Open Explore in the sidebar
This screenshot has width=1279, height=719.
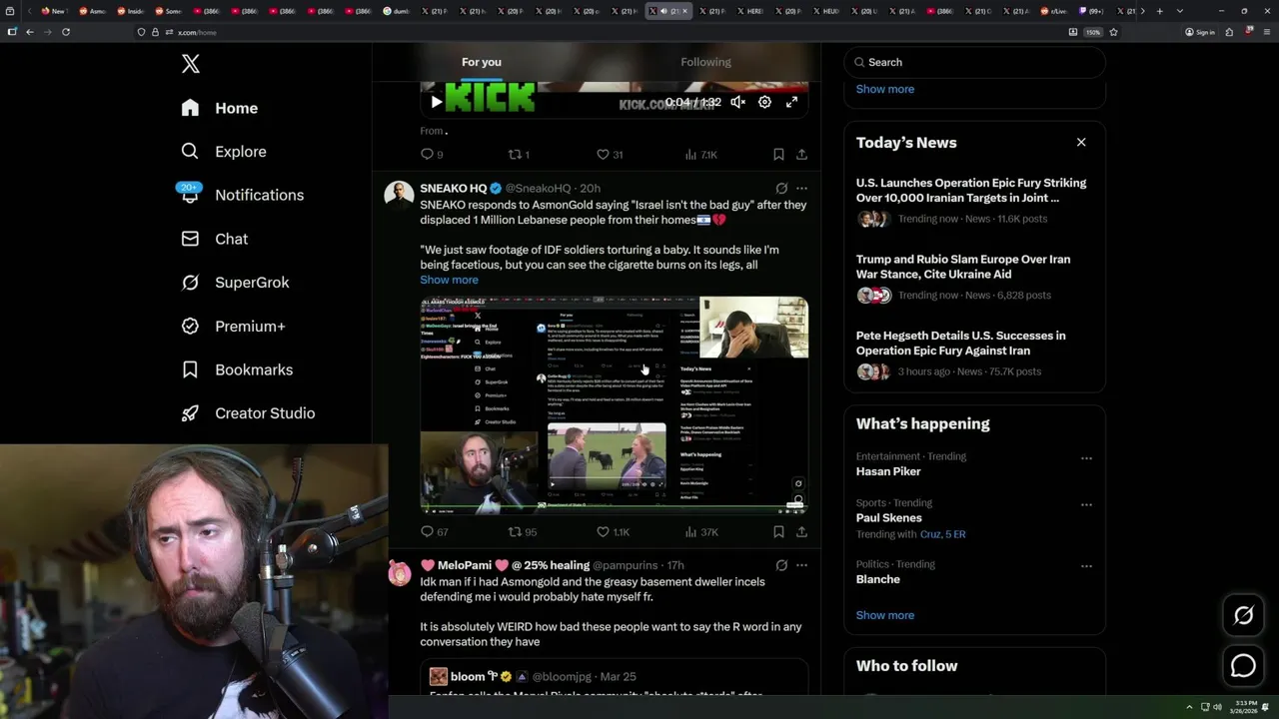(x=224, y=152)
